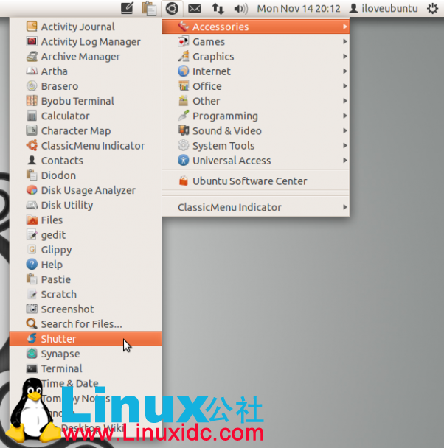Image resolution: width=444 pixels, height=448 pixels.
Task: Open the power gear session menu
Action: click(432, 9)
